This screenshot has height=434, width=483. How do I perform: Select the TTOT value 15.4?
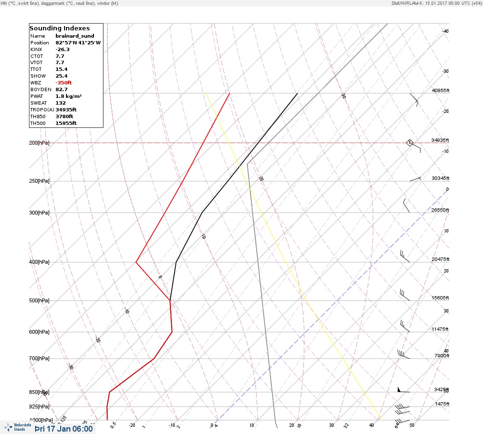[61, 69]
